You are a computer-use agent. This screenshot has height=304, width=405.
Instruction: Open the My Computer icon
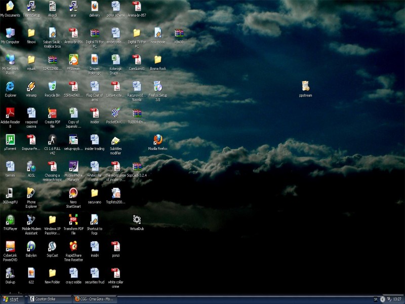tap(10, 33)
